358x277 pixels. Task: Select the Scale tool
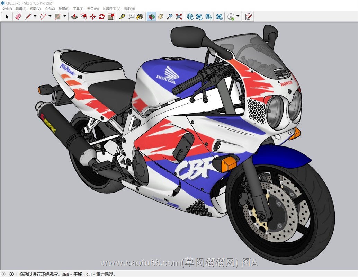(111, 16)
